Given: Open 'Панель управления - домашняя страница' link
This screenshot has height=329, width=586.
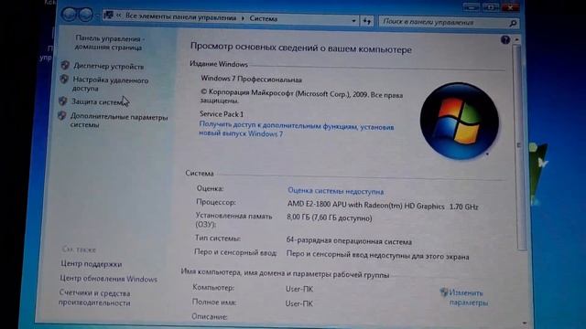Looking at the screenshot, I should [109, 43].
